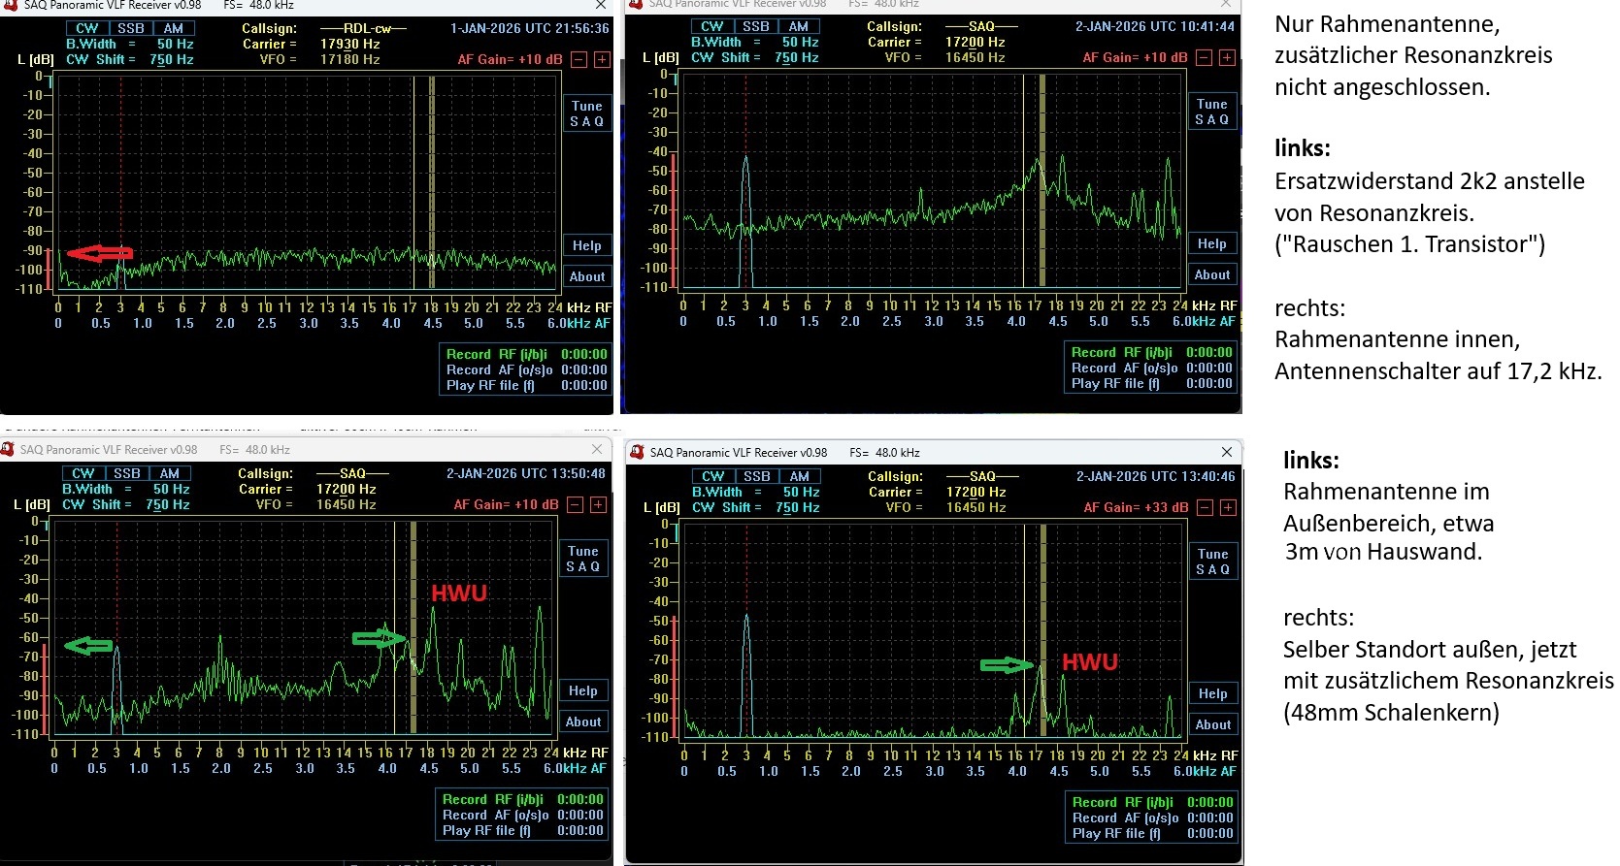Click the B.Width 50 Hz value in RDL-cw window
This screenshot has height=866, width=1620.
click(x=175, y=45)
